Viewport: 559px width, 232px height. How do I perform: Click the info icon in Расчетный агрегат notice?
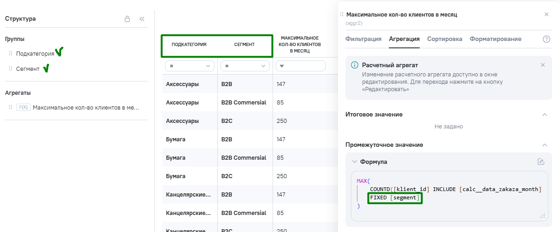354,65
